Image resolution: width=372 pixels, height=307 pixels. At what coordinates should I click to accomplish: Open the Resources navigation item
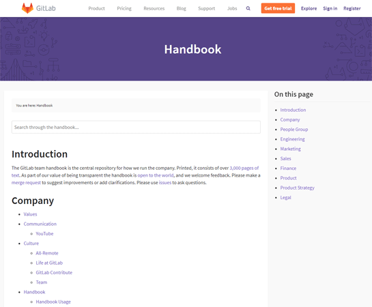tap(154, 9)
